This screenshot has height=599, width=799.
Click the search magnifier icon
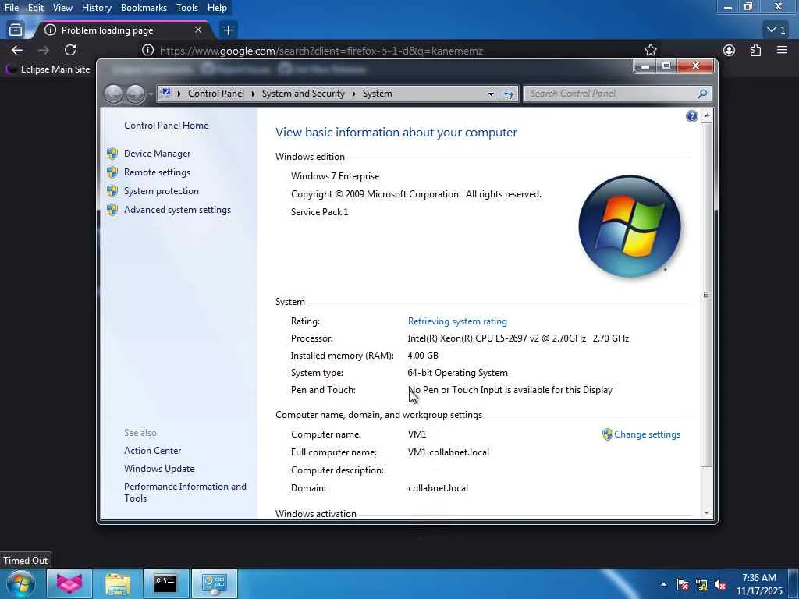[x=703, y=94]
